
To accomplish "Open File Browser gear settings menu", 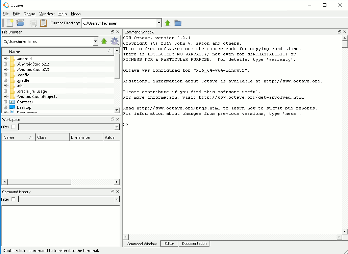I will coord(115,41).
